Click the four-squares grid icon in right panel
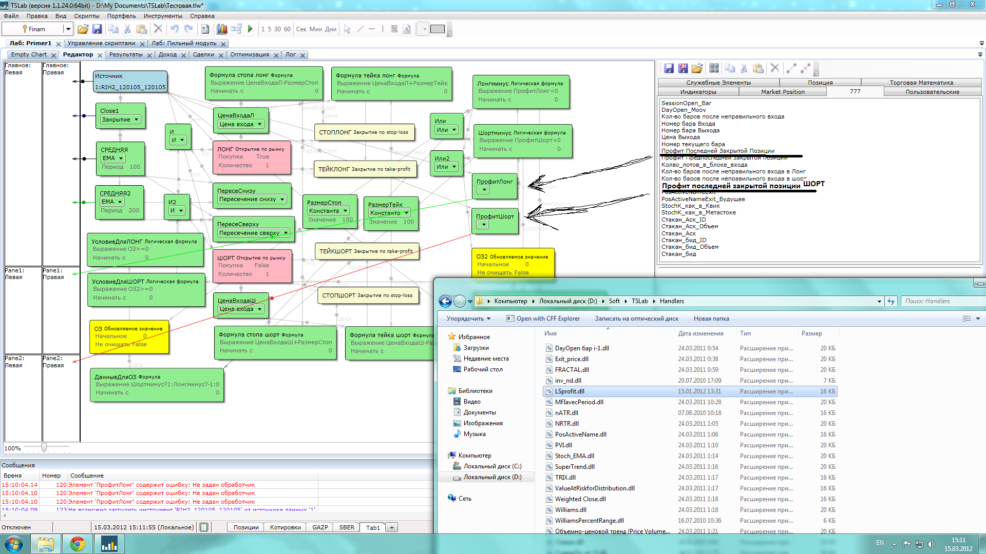986x554 pixels. point(714,68)
